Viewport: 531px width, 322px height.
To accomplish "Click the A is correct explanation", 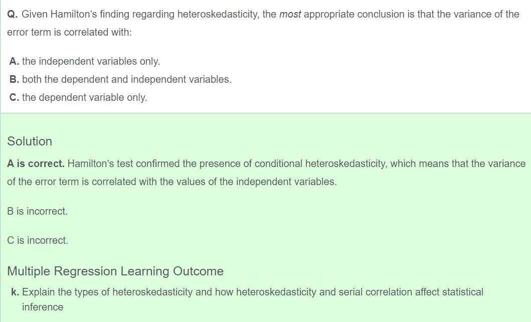I will [x=266, y=173].
